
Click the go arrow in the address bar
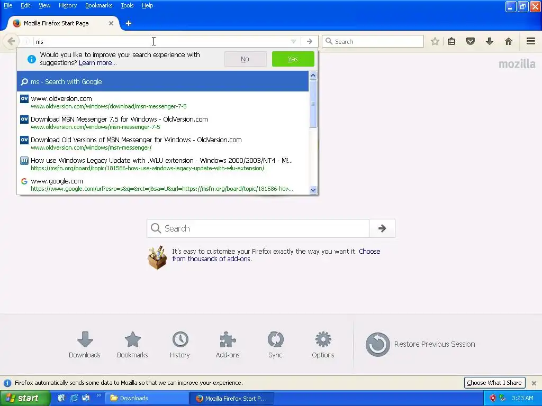(309, 41)
